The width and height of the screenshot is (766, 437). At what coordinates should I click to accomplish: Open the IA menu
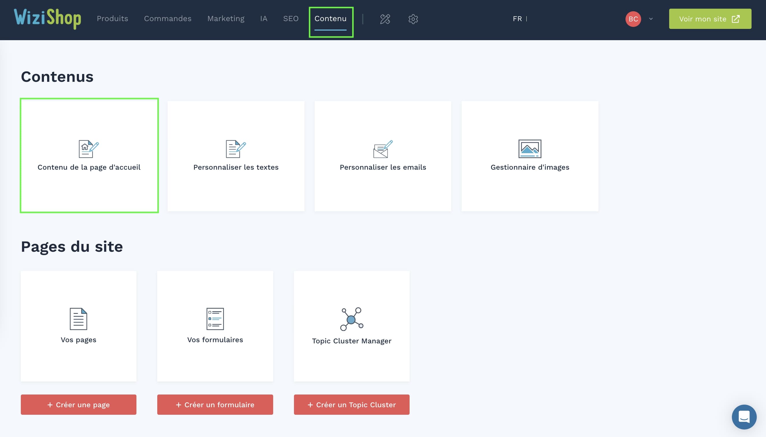point(264,18)
